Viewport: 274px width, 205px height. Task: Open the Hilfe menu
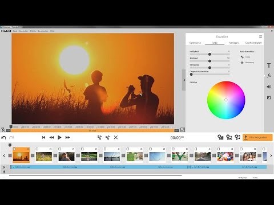coord(52,31)
